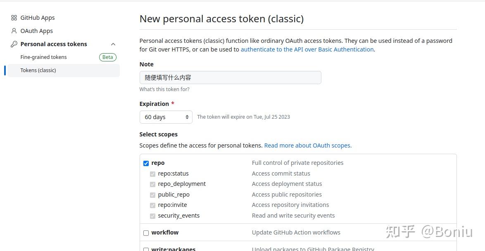Collapse the Personal access tokens section
This screenshot has width=485, height=251.
pyautogui.click(x=113, y=44)
